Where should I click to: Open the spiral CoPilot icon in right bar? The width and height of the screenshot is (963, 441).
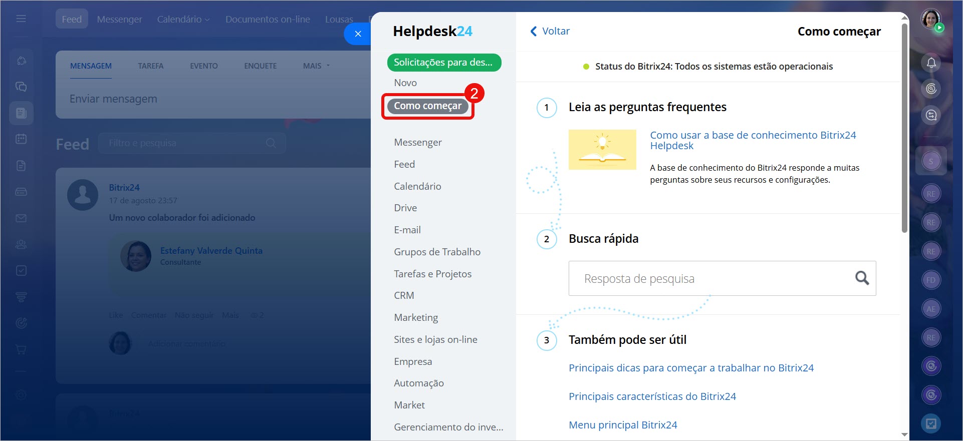click(931, 89)
